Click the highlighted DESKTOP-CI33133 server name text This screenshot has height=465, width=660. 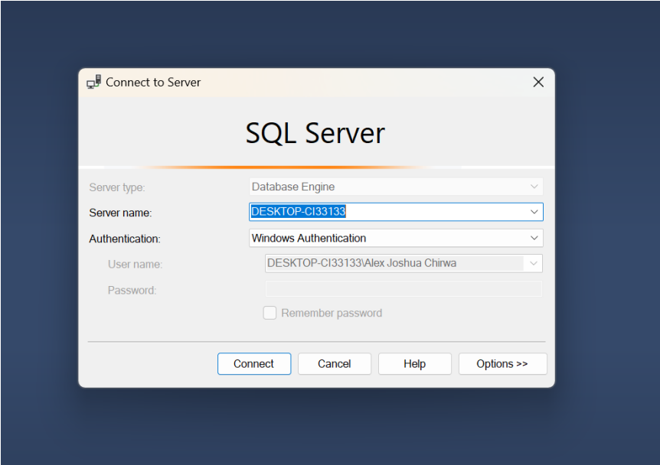tap(298, 212)
